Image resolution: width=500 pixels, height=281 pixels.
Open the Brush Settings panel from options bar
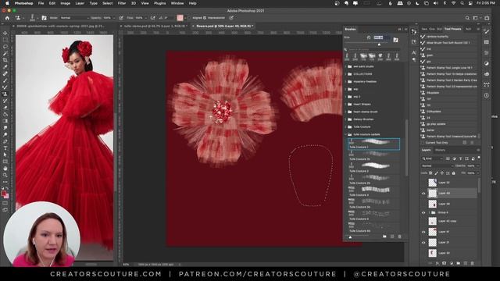point(44,18)
